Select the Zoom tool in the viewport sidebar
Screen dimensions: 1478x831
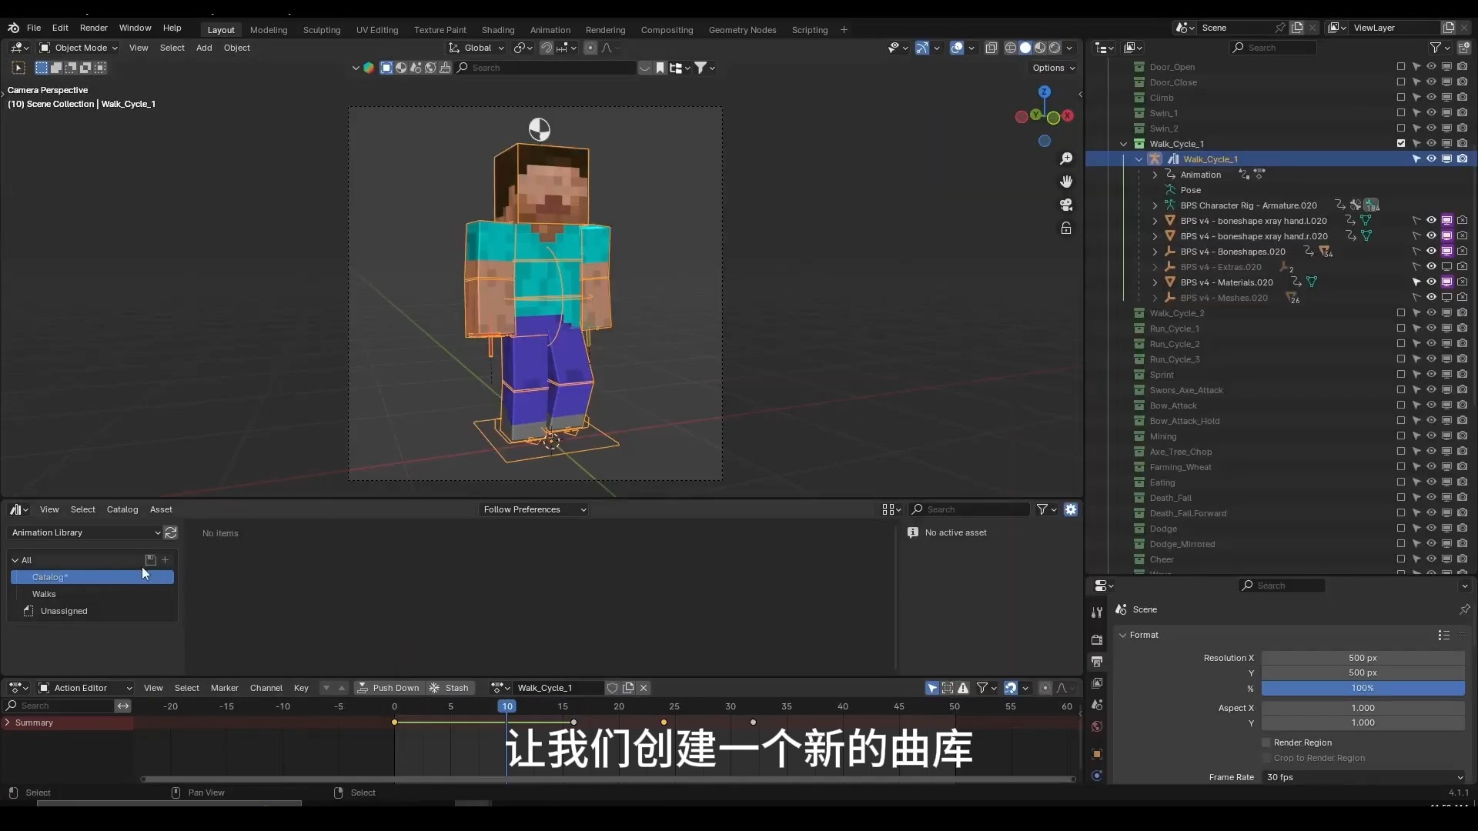(1067, 159)
